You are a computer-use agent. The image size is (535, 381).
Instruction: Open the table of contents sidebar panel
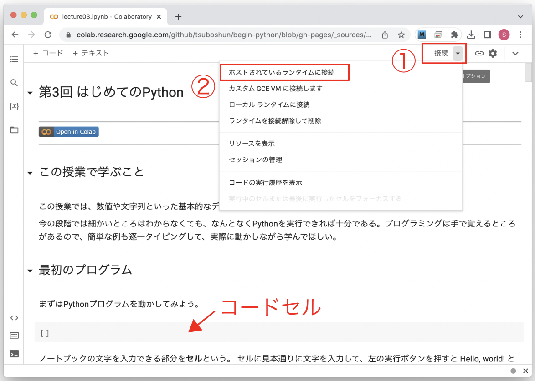coord(14,59)
